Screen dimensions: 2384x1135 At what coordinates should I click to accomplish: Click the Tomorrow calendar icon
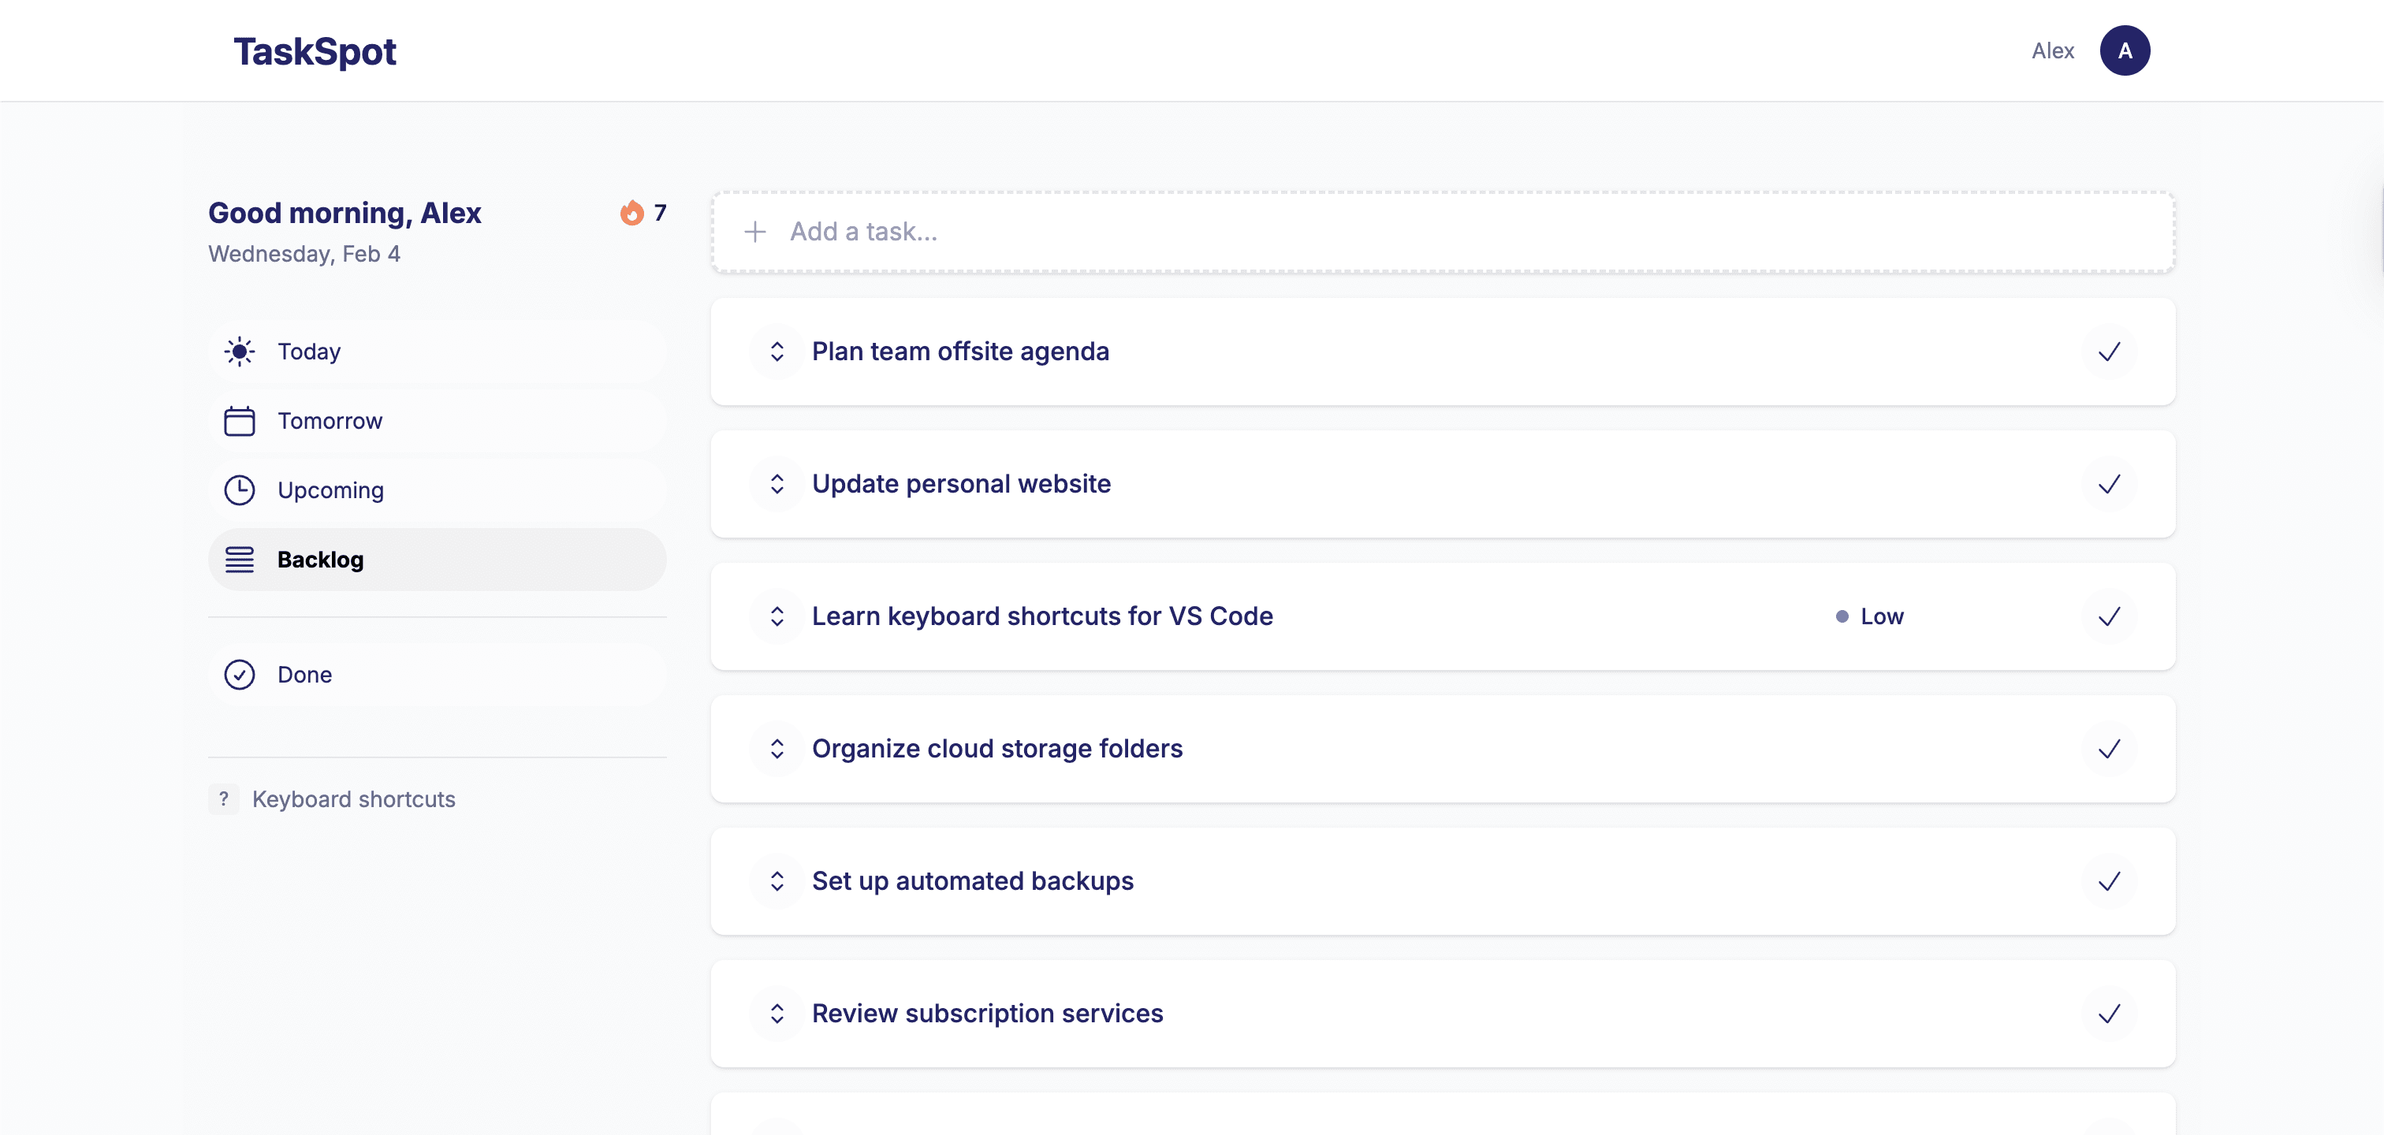pyautogui.click(x=240, y=420)
